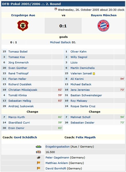Open the Erzgebirge Aue team link

[x=23, y=15]
